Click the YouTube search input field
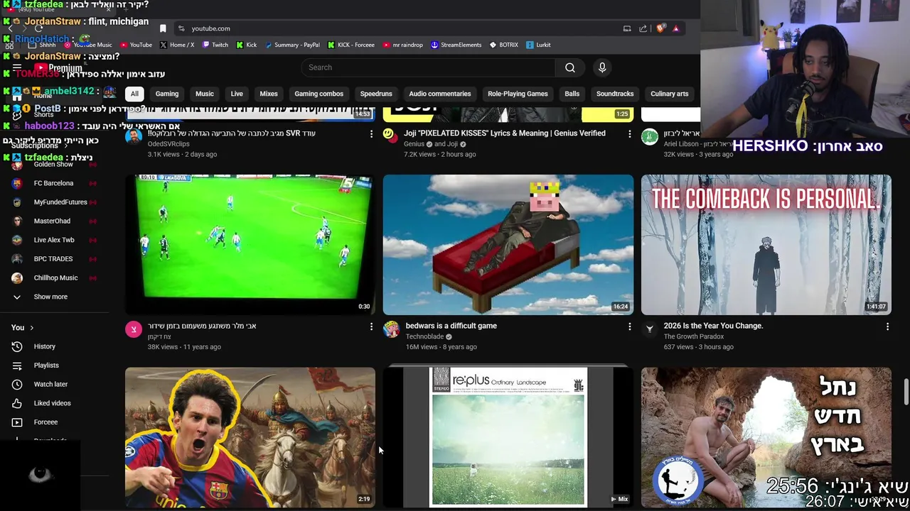Screen dimensions: 910x511 point(429,67)
